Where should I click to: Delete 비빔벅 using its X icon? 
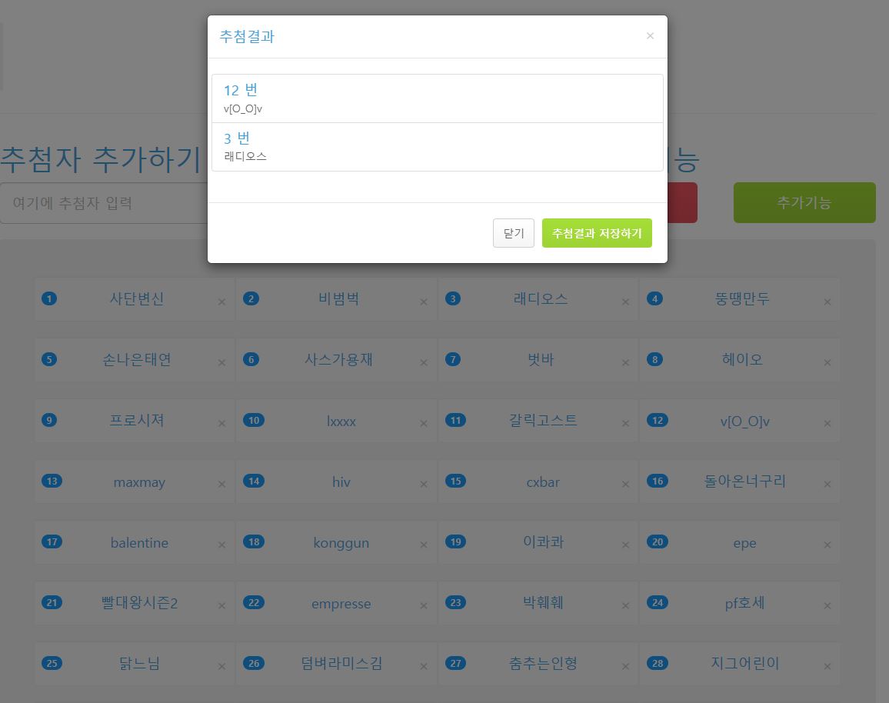(x=423, y=302)
